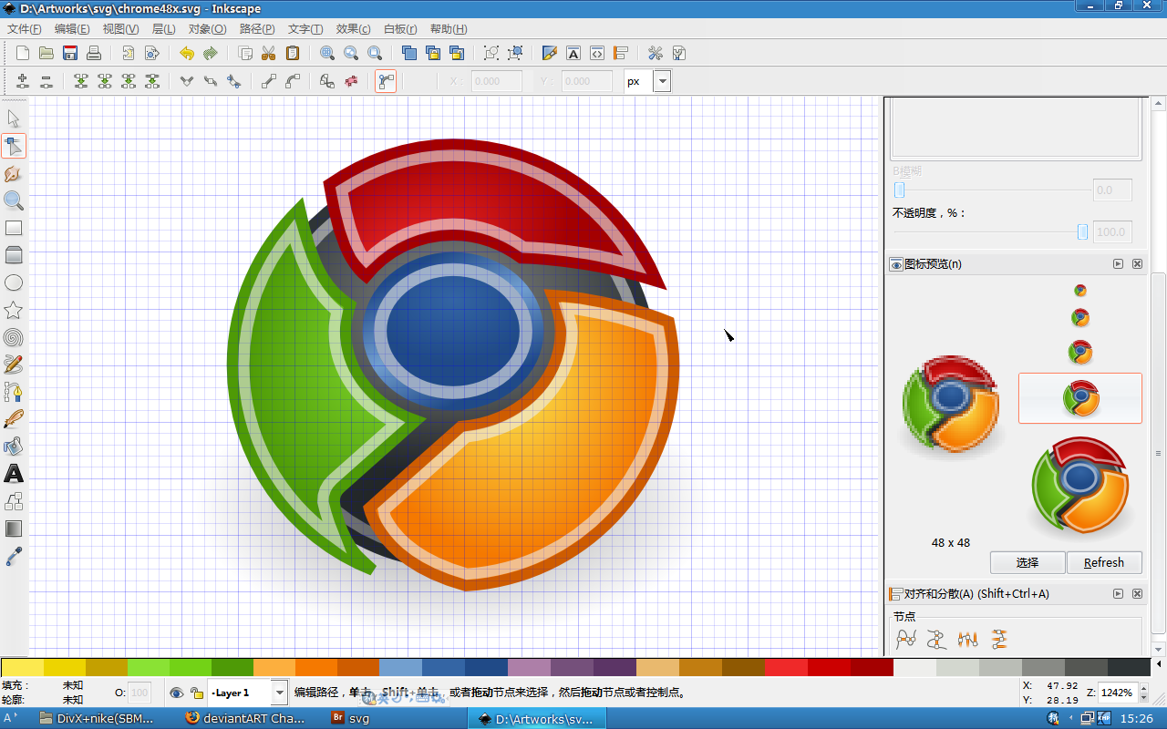1167x729 pixels.
Task: Toggle Layer 1 lock icon
Action: [x=196, y=693]
